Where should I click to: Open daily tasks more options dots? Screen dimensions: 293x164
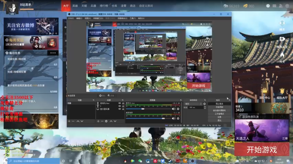(53, 53)
